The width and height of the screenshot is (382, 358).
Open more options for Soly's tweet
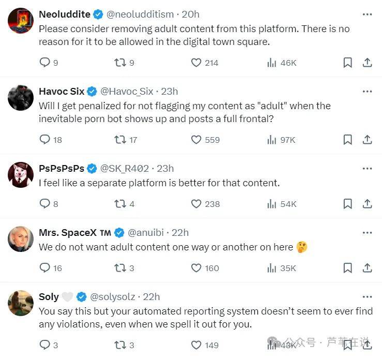tap(367, 297)
